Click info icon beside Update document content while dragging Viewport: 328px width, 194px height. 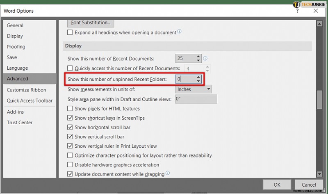[x=168, y=173]
